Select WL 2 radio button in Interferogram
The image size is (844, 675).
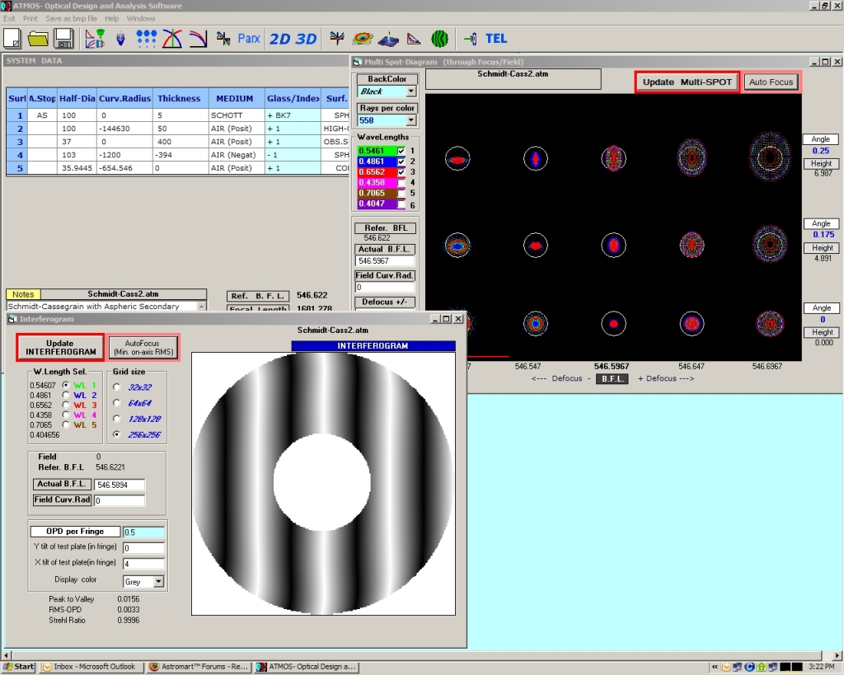(66, 395)
